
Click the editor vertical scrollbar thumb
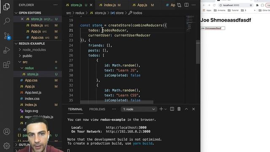click(198, 52)
